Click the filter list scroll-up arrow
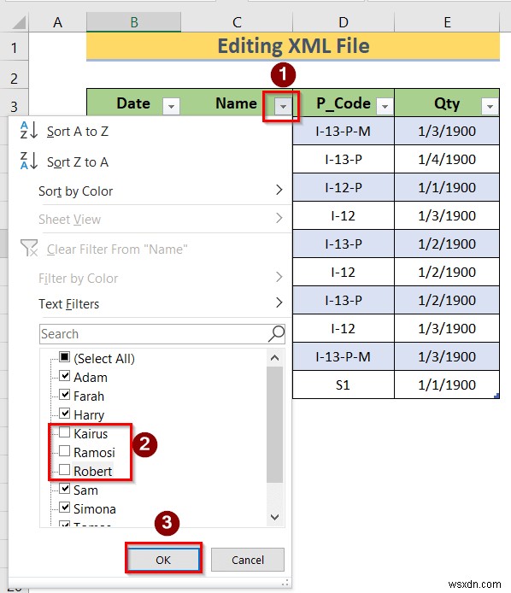 (275, 357)
